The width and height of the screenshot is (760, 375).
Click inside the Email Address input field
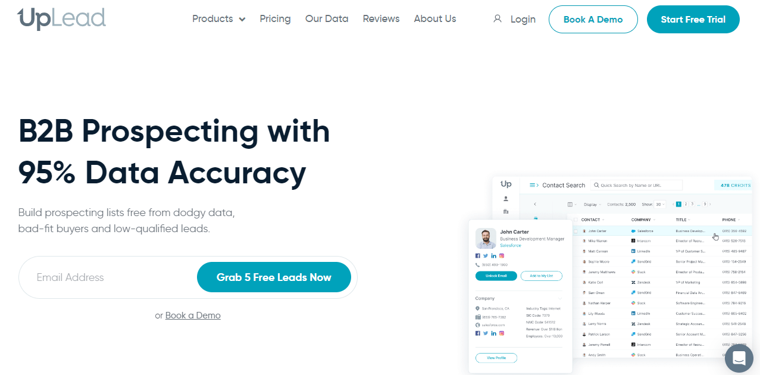[107, 277]
